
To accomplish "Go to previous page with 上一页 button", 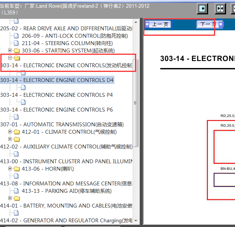I will click(x=158, y=24).
